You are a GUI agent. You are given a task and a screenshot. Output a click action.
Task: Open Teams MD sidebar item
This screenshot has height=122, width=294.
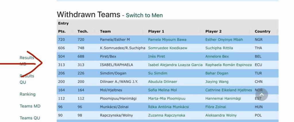point(30,106)
